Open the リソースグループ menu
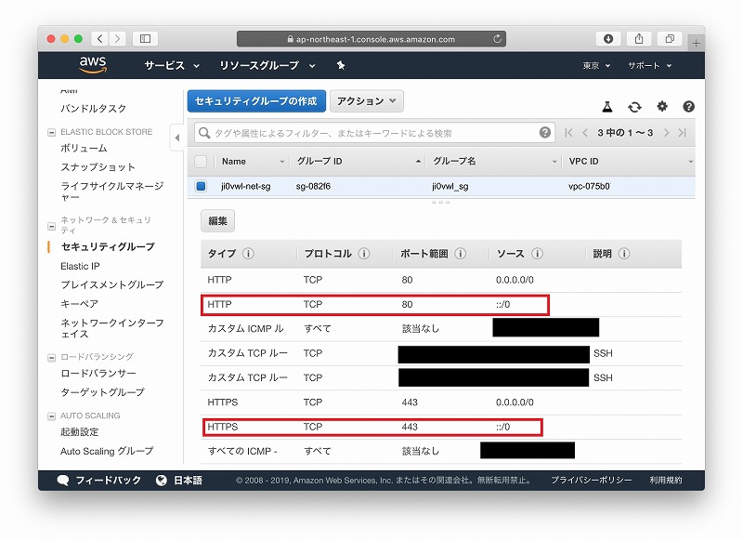The width and height of the screenshot is (743, 541). [267, 66]
